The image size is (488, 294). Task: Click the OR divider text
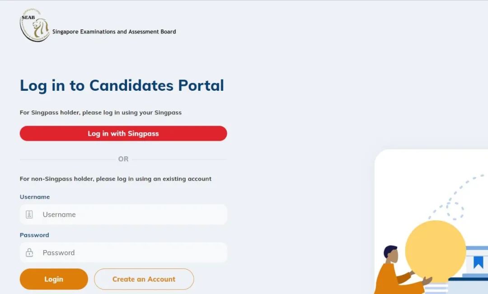(x=123, y=159)
